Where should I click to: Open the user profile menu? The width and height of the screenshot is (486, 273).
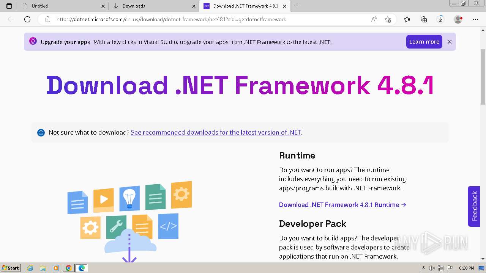pyautogui.click(x=458, y=19)
